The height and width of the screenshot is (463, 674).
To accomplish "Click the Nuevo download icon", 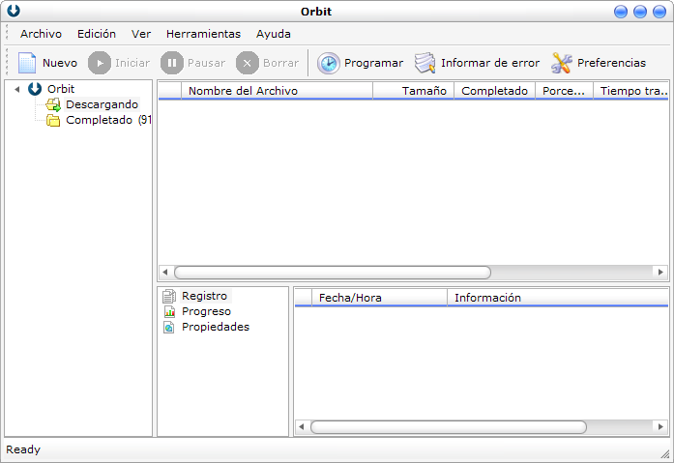I will point(27,63).
